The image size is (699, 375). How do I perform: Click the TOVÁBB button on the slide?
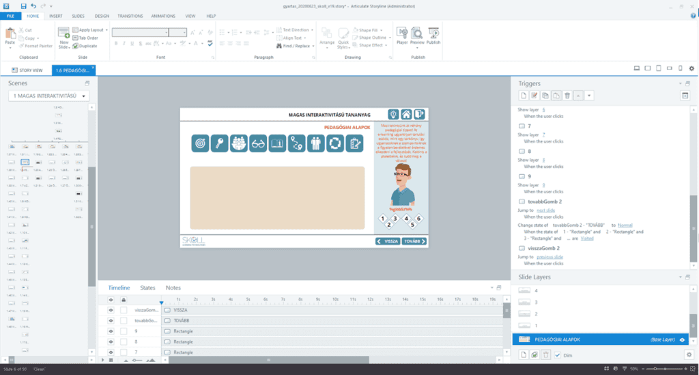(414, 241)
